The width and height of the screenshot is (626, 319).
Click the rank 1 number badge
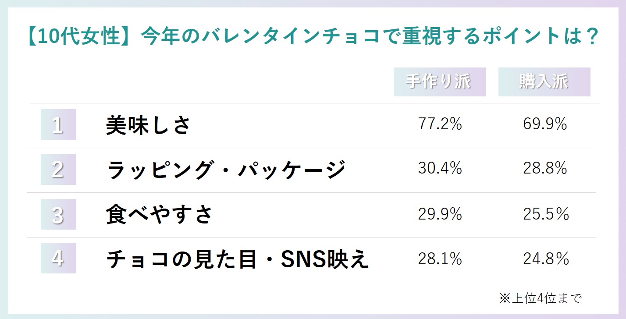pyautogui.click(x=58, y=125)
